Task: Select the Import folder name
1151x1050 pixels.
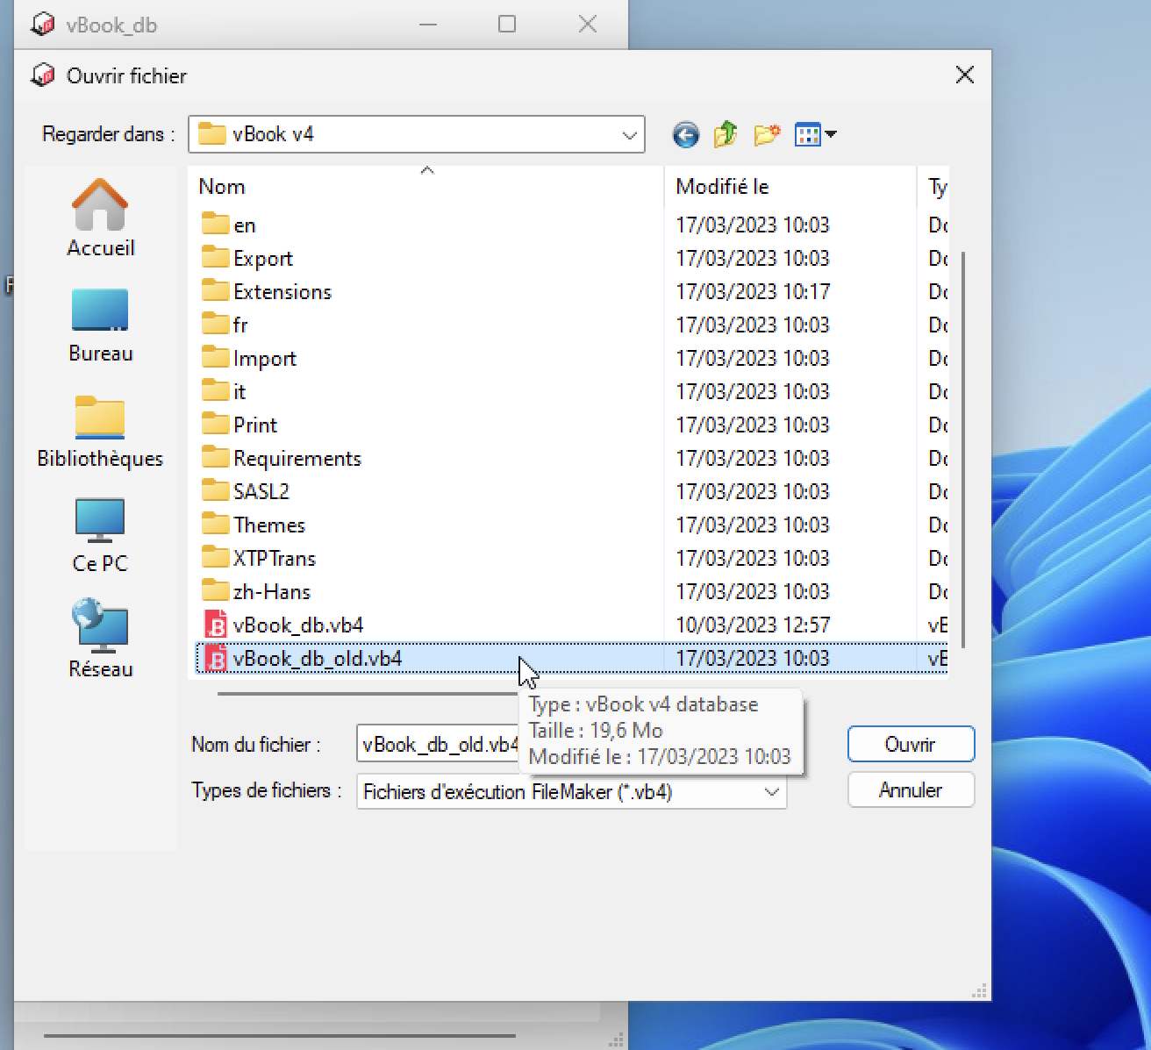Action: click(x=265, y=359)
